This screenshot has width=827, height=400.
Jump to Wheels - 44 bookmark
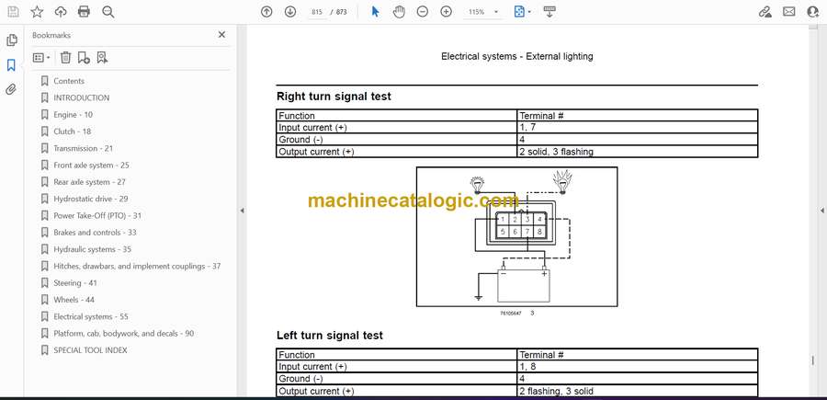[x=74, y=300]
